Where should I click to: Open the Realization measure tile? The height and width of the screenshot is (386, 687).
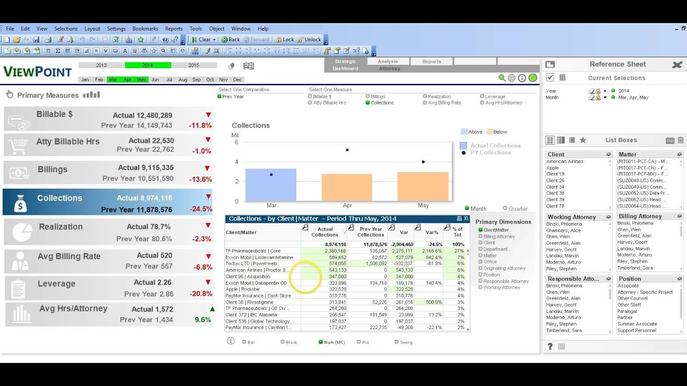click(x=108, y=233)
